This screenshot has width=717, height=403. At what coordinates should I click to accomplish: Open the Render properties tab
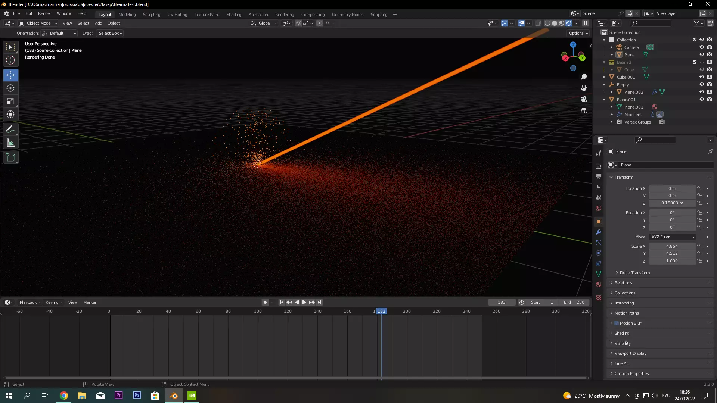coord(599,166)
